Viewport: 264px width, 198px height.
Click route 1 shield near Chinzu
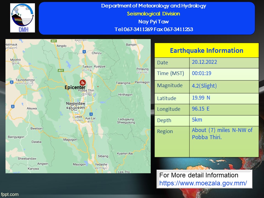click(x=84, y=52)
